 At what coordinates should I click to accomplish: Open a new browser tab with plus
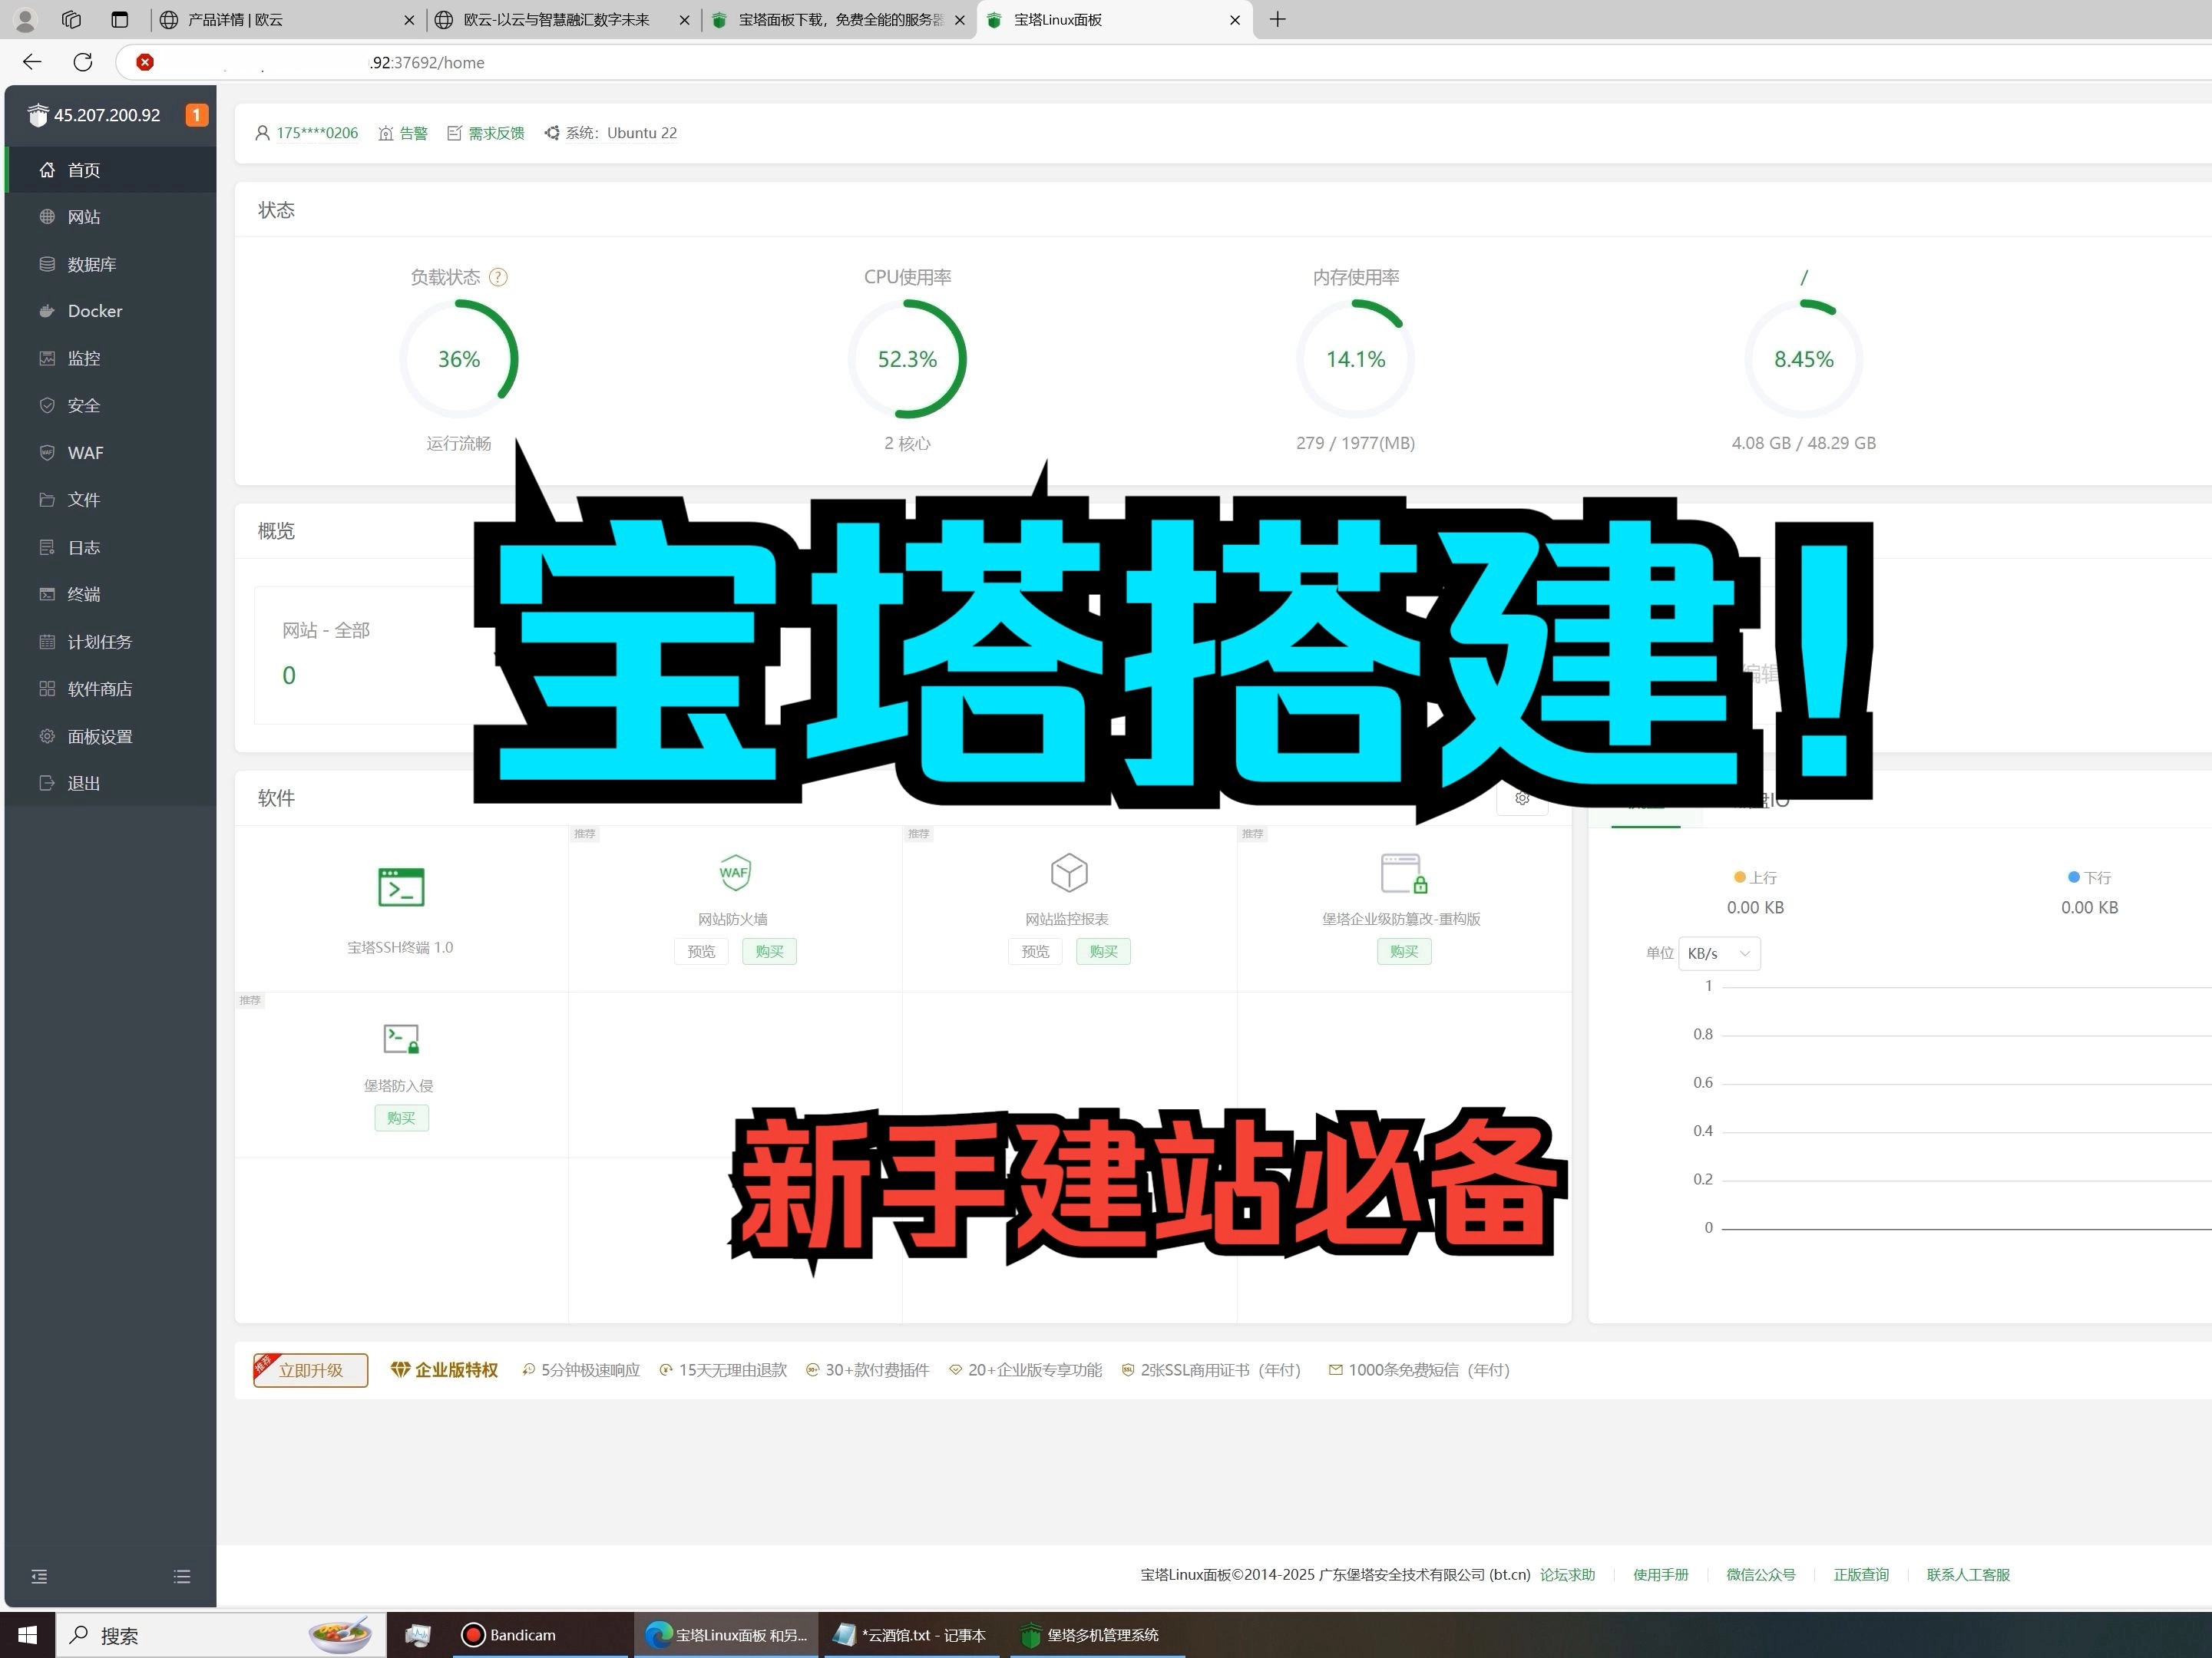1277,19
